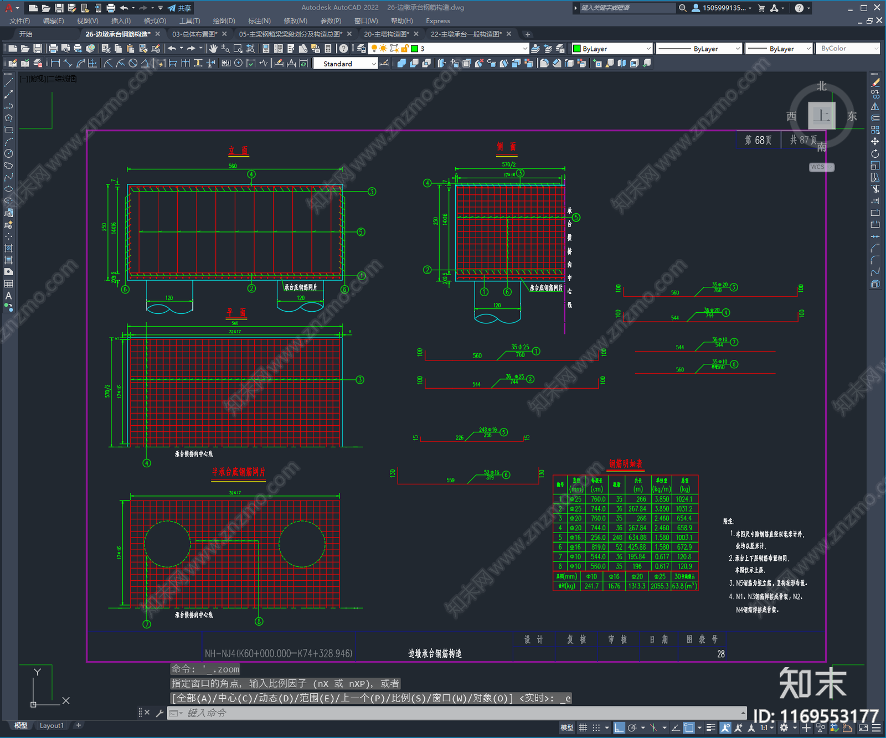The image size is (886, 738).
Task: Open the 文件(F) menu
Action: pos(20,20)
